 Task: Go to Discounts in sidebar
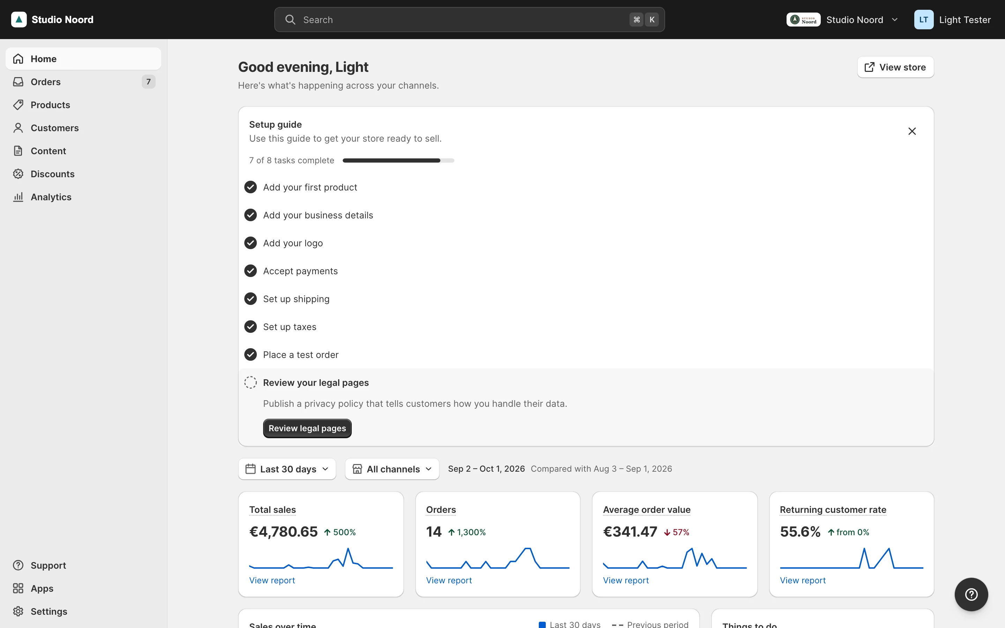point(83,174)
